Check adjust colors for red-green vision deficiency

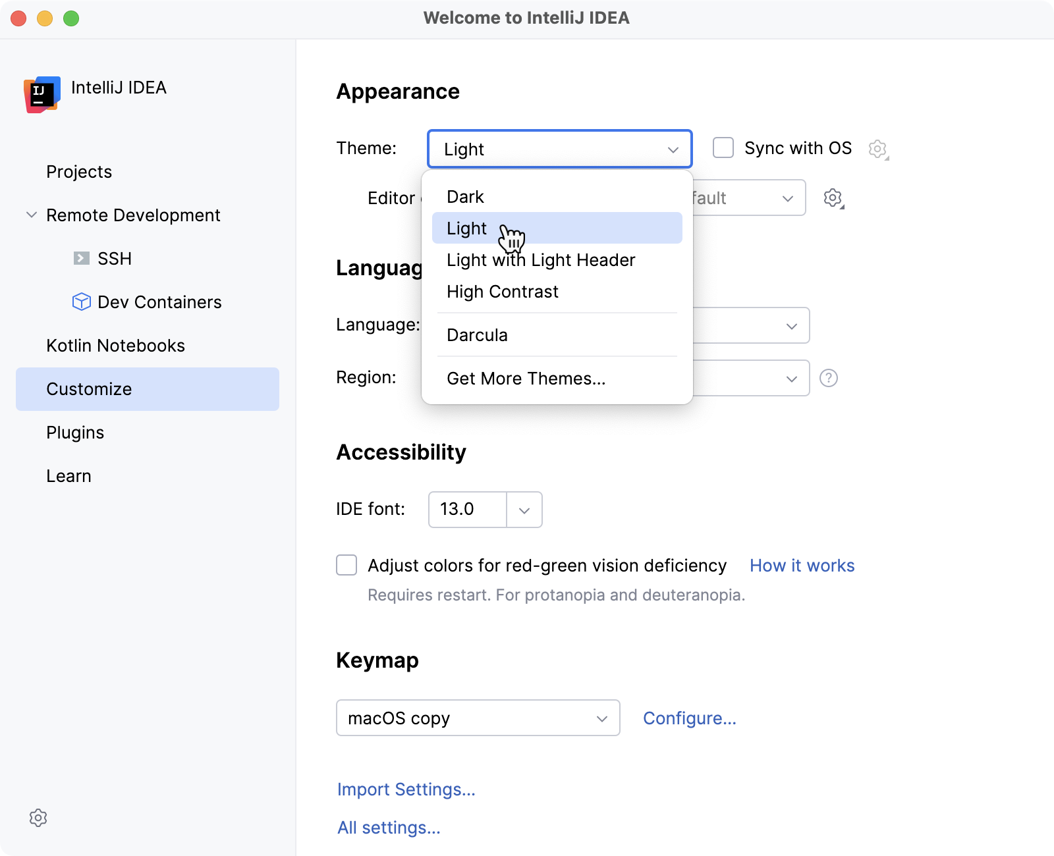346,565
